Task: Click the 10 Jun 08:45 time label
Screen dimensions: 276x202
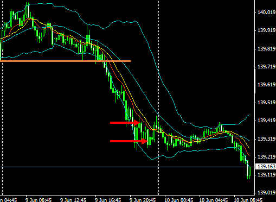Action: (x=248, y=200)
